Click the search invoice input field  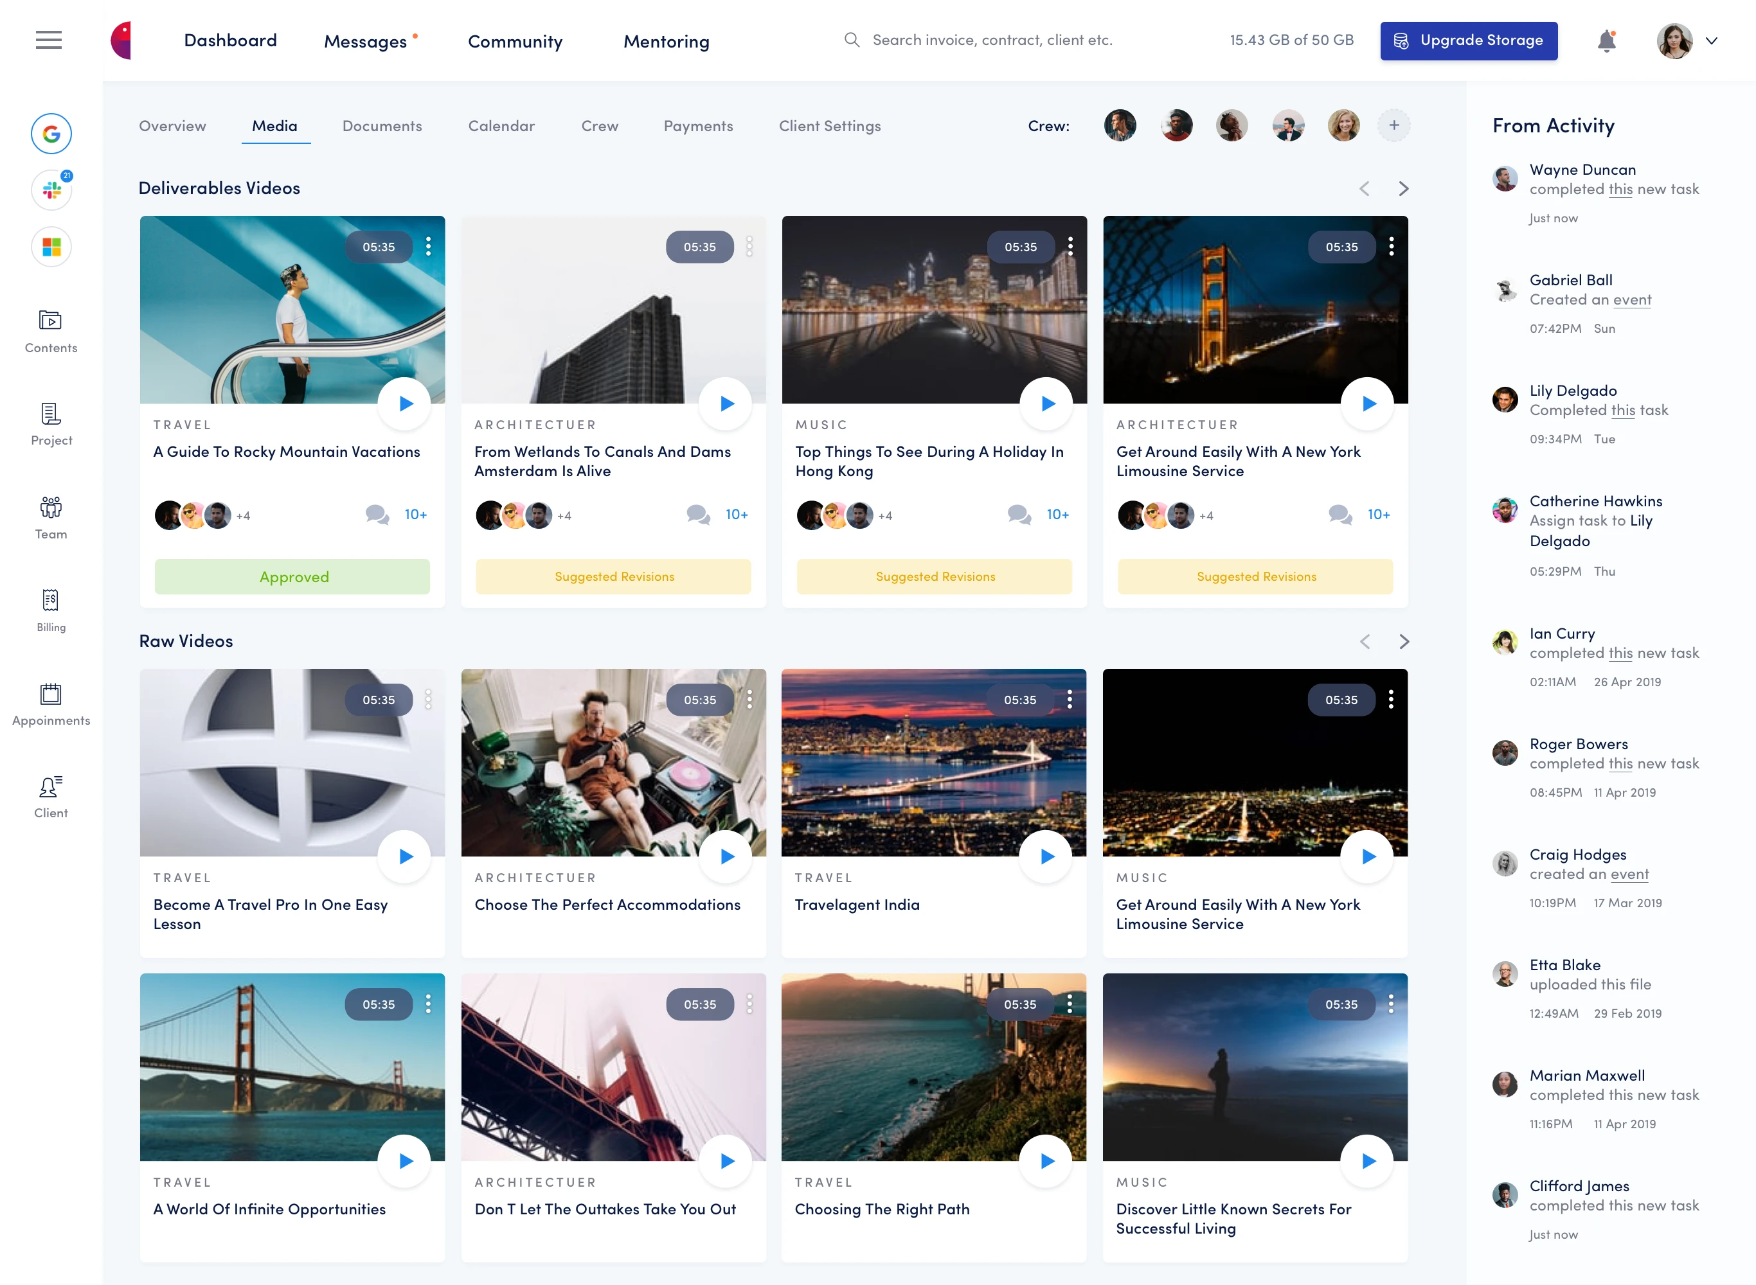pos(992,40)
